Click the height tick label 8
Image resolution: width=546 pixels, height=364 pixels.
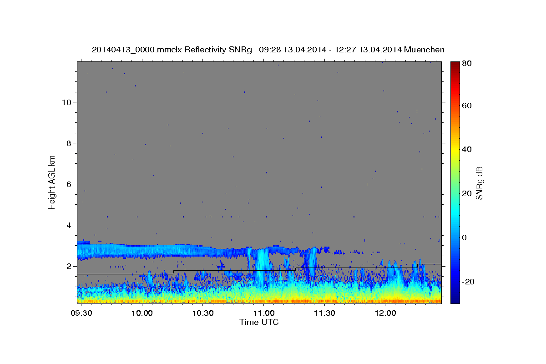[69, 143]
